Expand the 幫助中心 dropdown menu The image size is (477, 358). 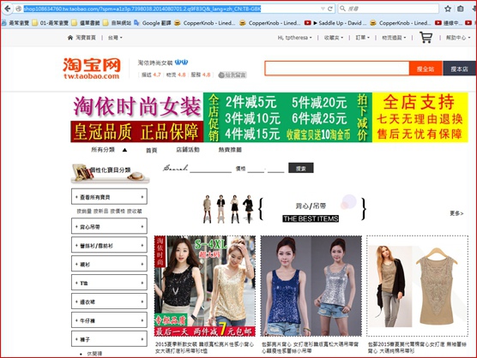tap(458, 38)
